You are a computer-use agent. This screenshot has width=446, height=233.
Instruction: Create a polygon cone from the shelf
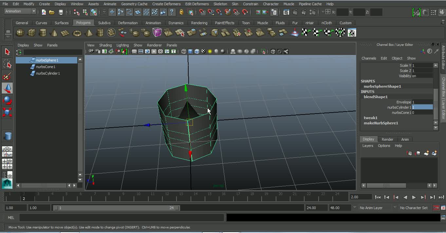(x=54, y=33)
